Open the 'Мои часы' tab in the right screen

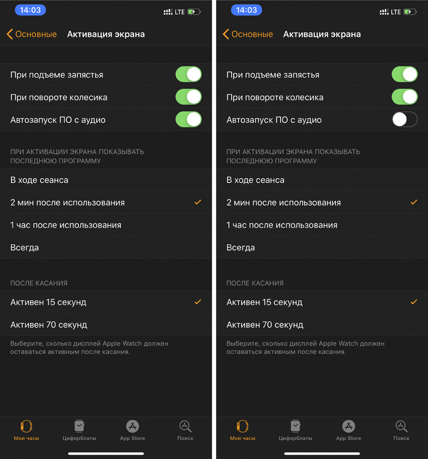pyautogui.click(x=243, y=430)
